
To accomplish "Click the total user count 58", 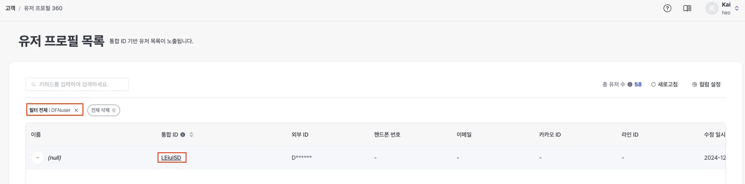I will [638, 84].
